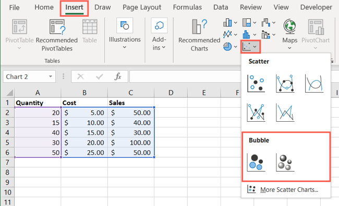Open the Review tab
339x206 pixels.
click(251, 7)
